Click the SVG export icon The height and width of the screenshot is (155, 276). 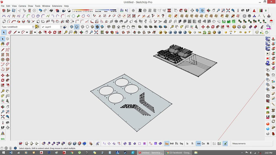(3, 139)
